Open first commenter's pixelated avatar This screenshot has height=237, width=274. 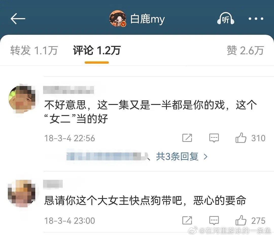click(x=22, y=99)
